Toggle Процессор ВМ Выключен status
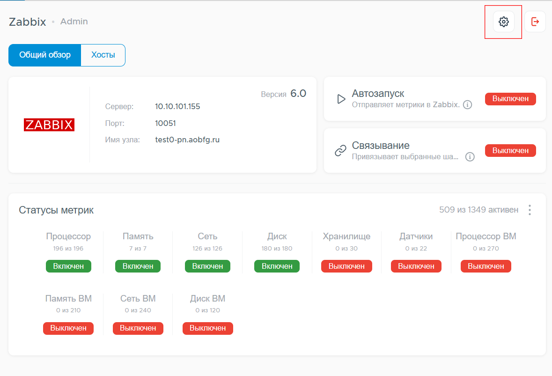 pos(486,266)
